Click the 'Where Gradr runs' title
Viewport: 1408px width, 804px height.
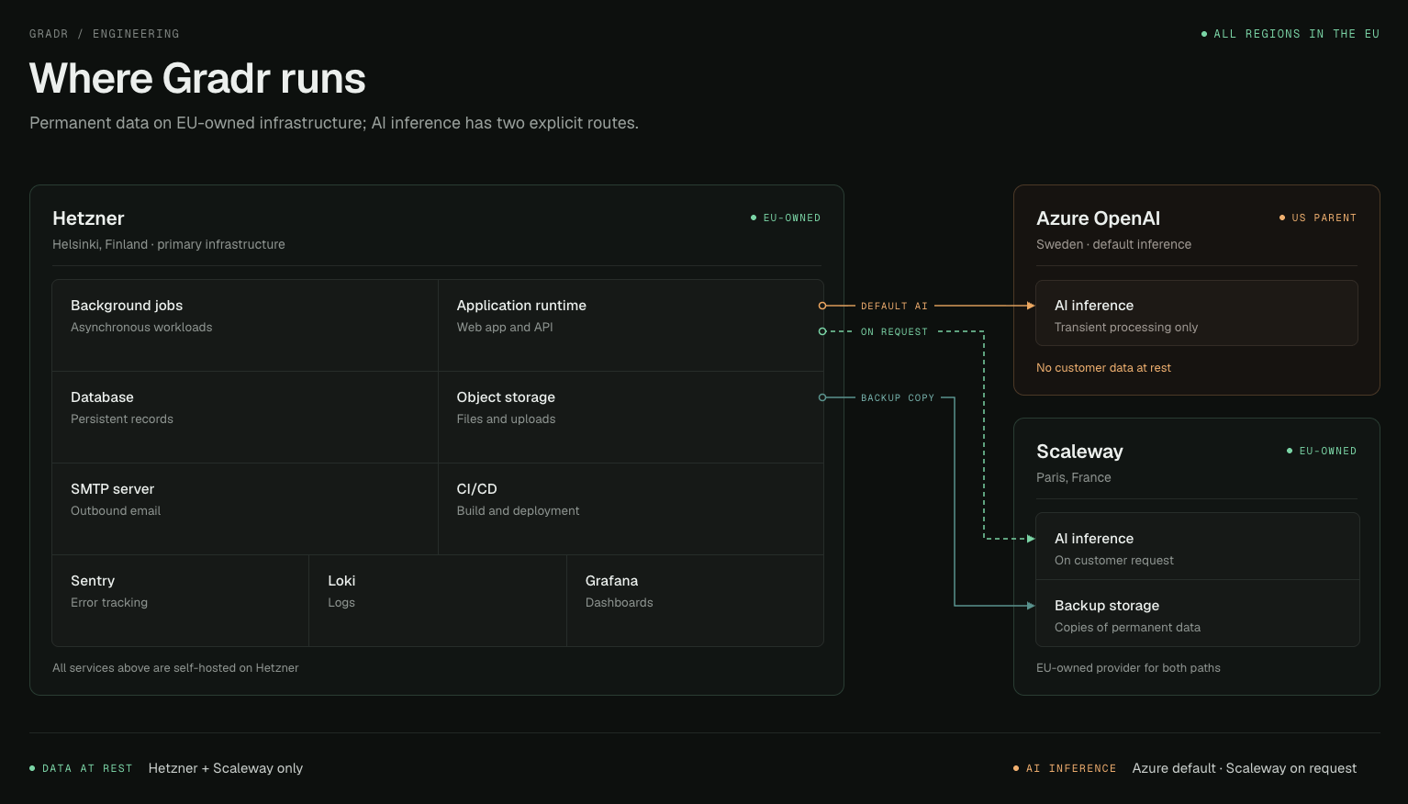tap(197, 78)
